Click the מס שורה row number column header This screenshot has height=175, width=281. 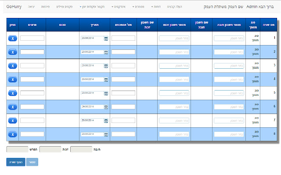[x=268, y=25]
